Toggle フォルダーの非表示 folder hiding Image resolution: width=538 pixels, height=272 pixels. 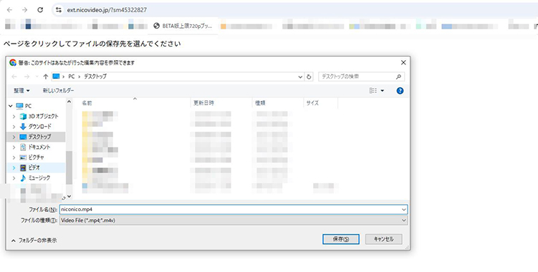[x=34, y=241]
